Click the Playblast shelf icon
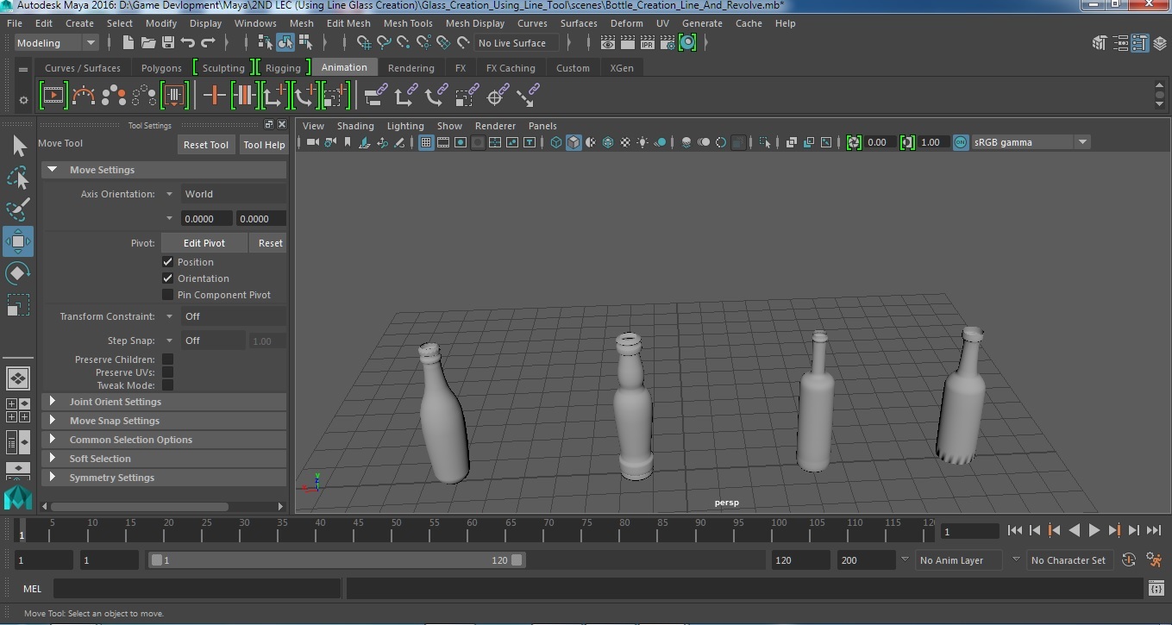The image size is (1172, 625). click(x=53, y=95)
